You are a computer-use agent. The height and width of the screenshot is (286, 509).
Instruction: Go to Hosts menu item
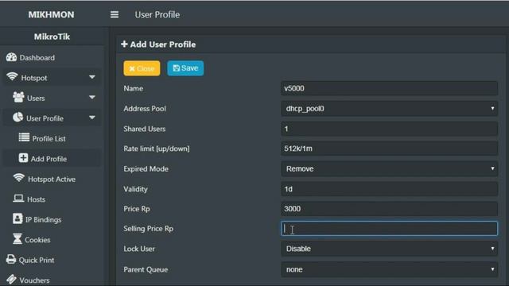(x=29, y=199)
